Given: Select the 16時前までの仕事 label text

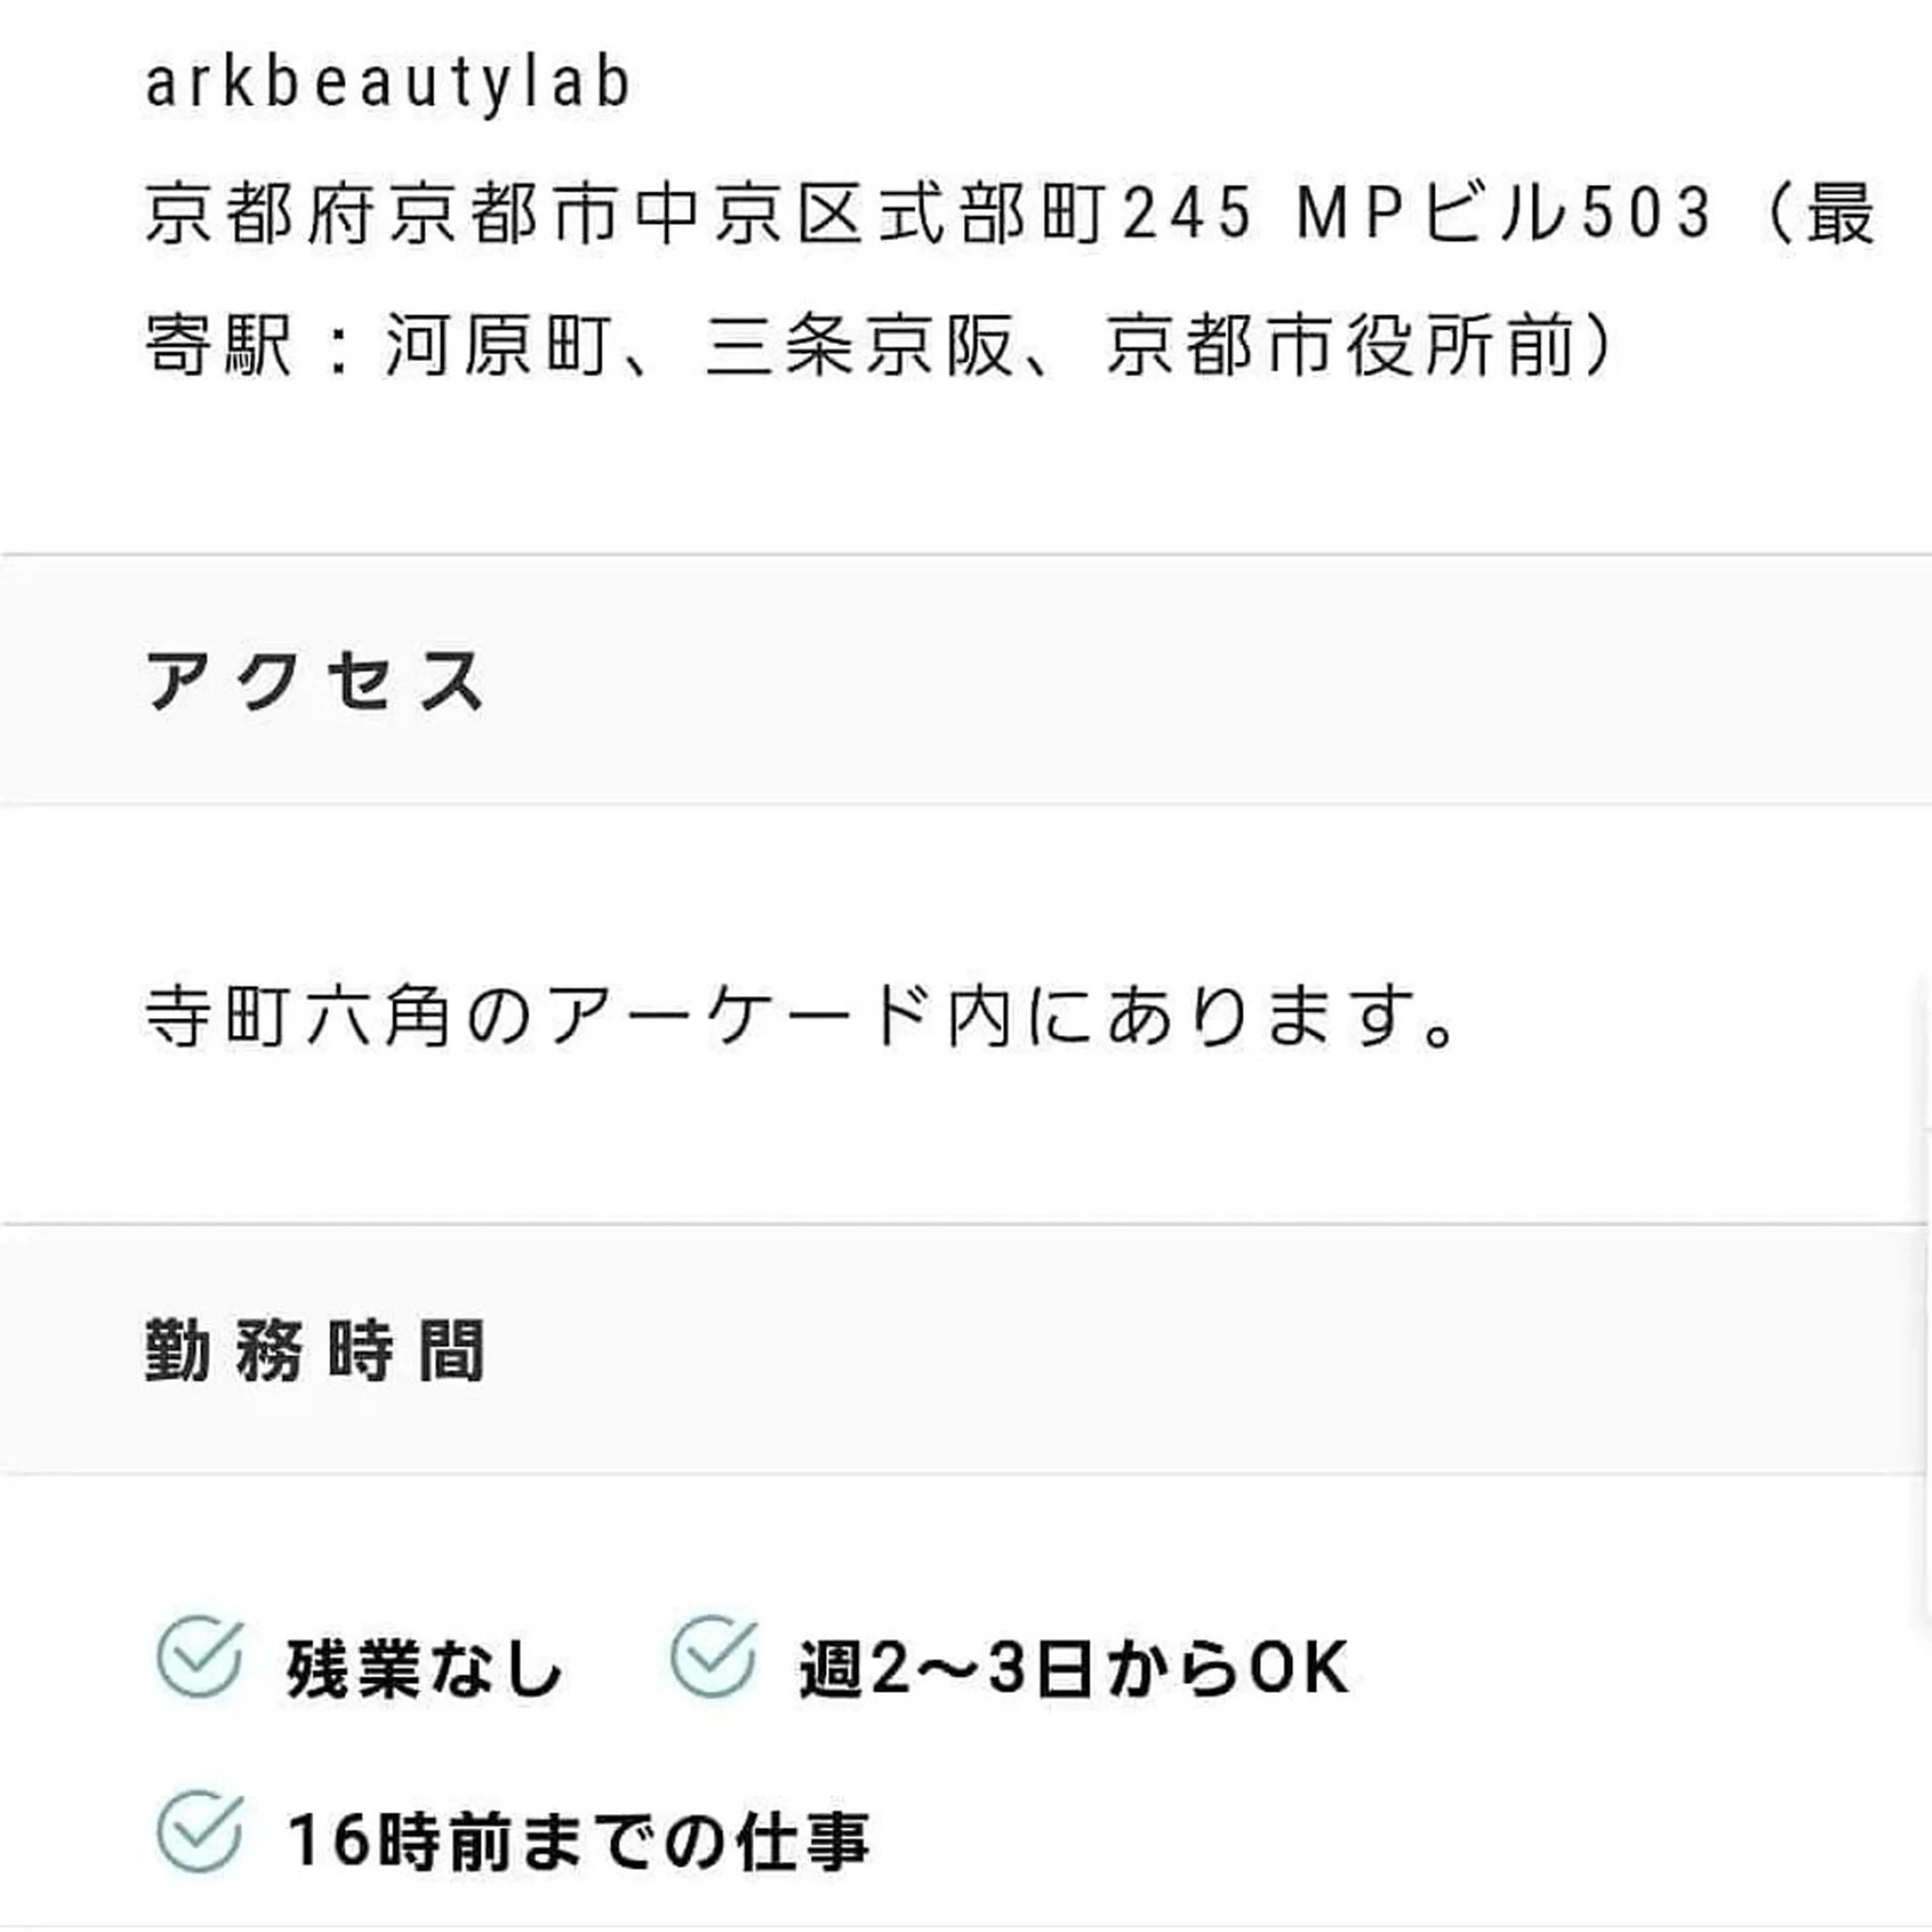Looking at the screenshot, I should [x=578, y=1840].
